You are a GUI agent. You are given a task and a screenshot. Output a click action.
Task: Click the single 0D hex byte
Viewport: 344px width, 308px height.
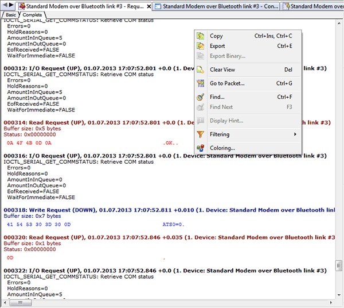10,258
